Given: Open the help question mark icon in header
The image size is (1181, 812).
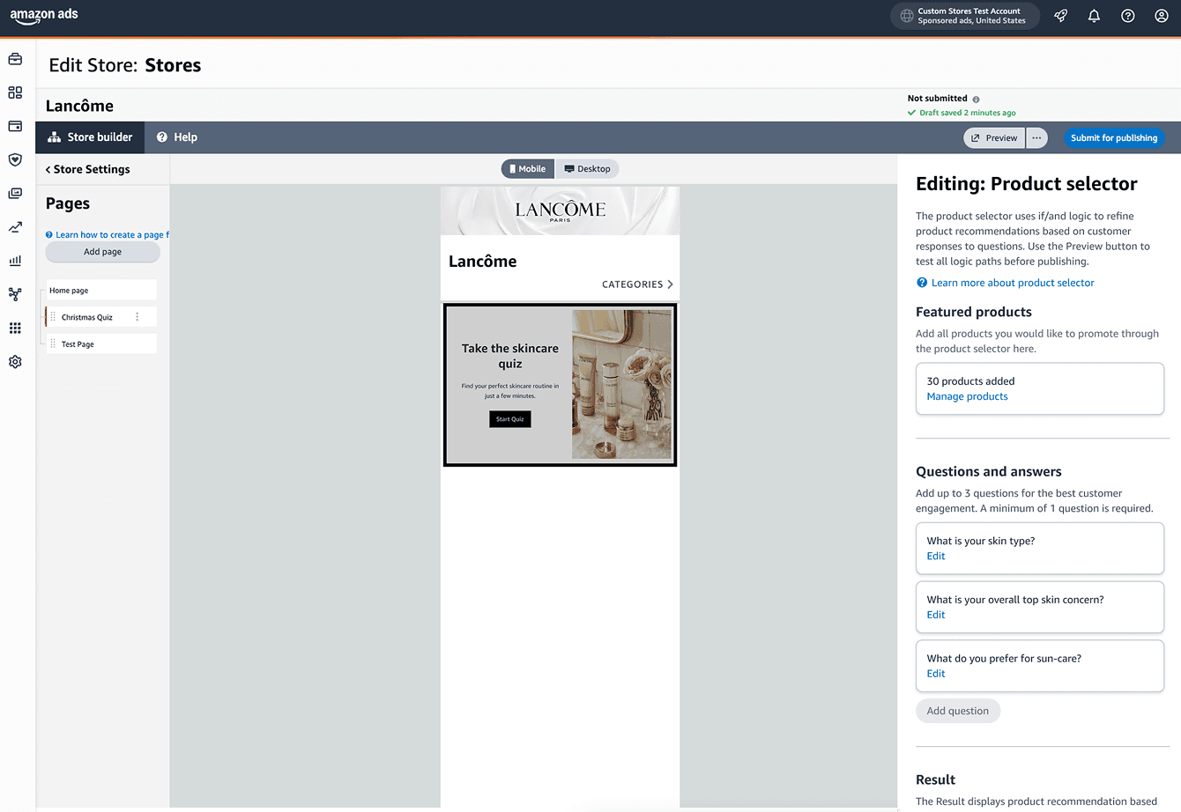Looking at the screenshot, I should click(x=1128, y=16).
